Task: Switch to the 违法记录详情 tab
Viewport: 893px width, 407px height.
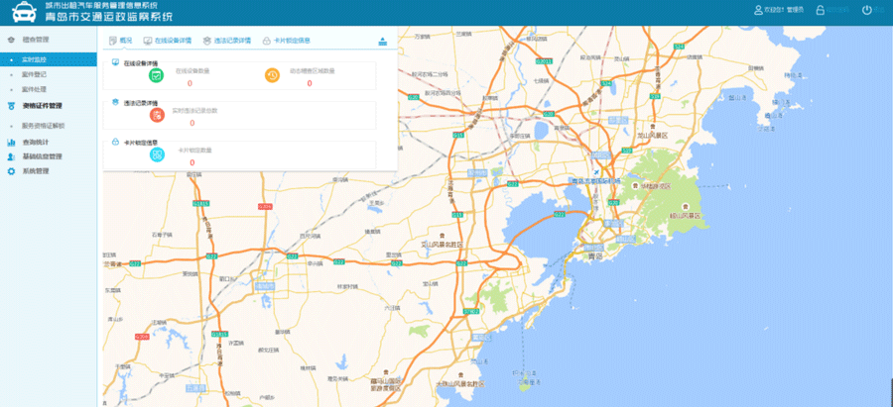Action: (227, 41)
